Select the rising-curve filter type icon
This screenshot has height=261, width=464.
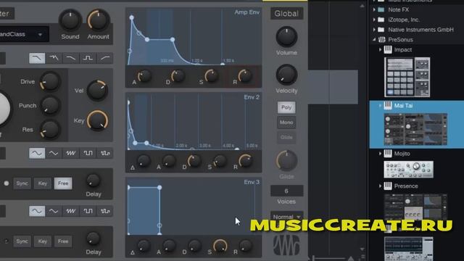pyautogui.click(x=105, y=58)
